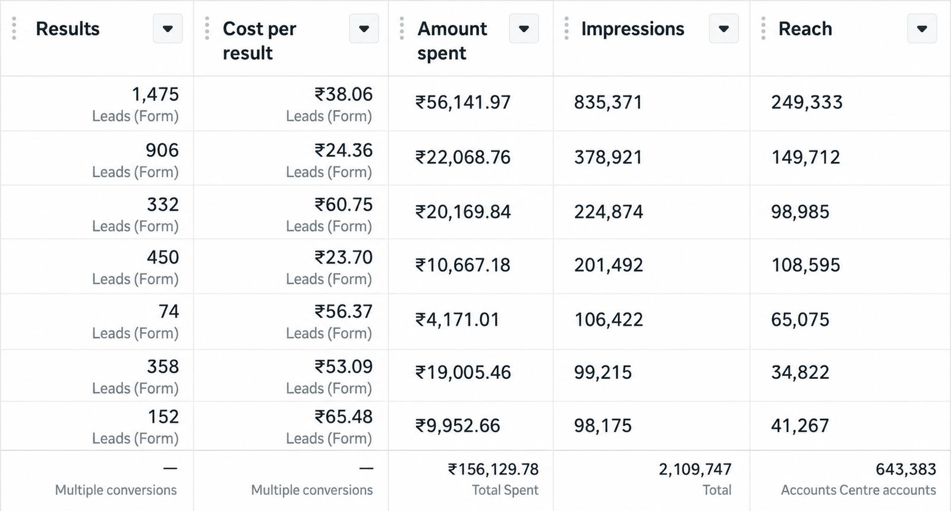
Task: Select the ₹24.36 cost per result cell
Action: tap(291, 158)
